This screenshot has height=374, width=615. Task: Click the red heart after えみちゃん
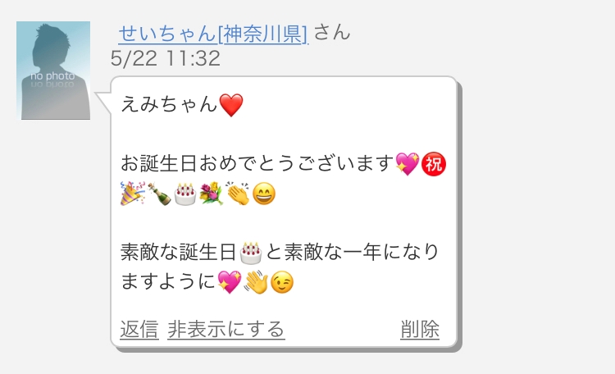coord(231,105)
